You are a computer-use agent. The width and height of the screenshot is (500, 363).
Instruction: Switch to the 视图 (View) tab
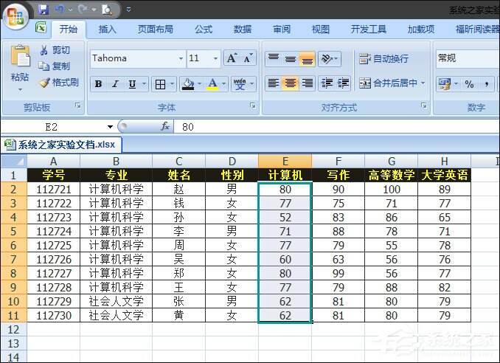321,30
